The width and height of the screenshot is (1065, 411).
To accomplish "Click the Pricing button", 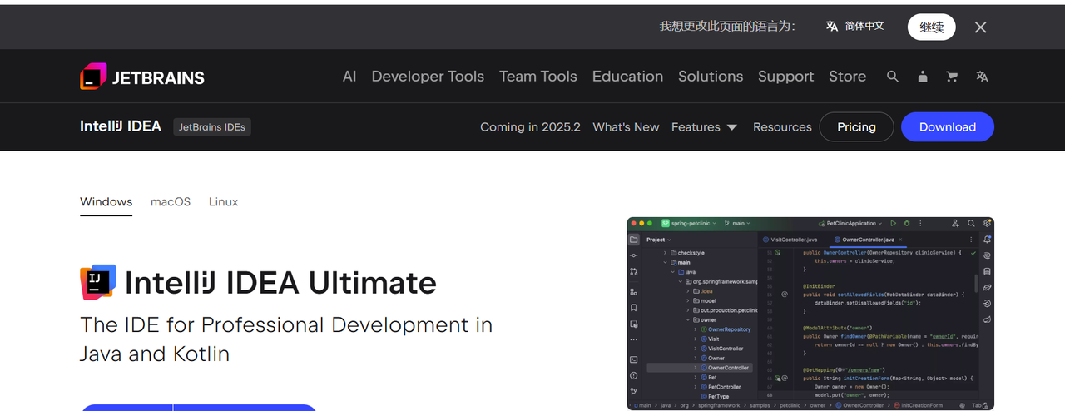I will [856, 127].
